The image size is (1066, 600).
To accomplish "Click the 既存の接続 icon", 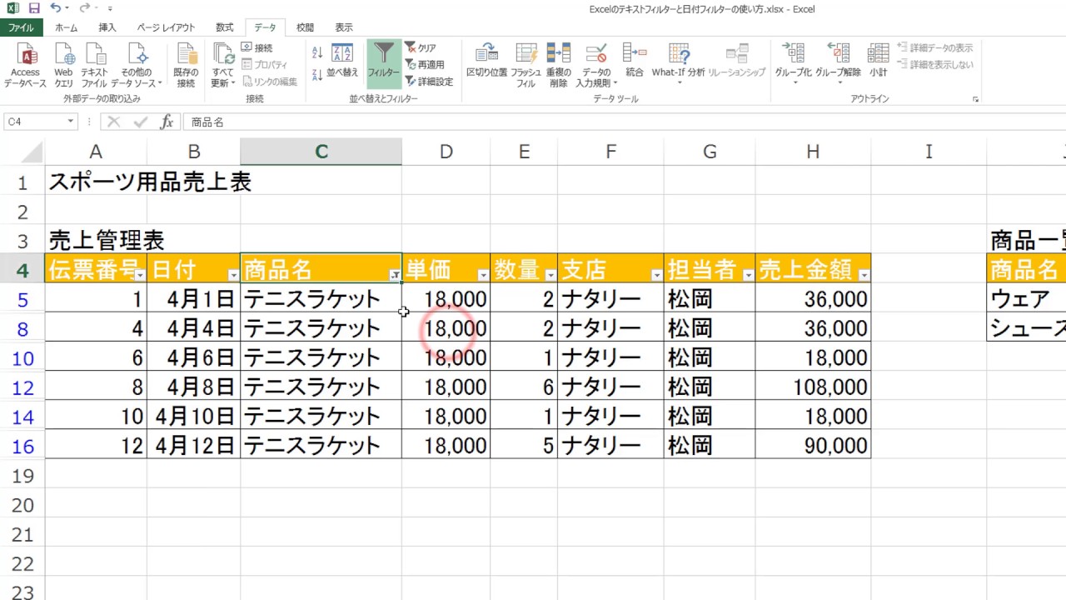I will pos(186,66).
